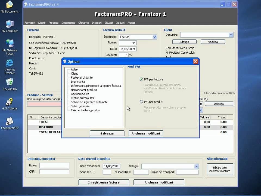
Task: Click Valoare column header
Action: click(205, 117)
